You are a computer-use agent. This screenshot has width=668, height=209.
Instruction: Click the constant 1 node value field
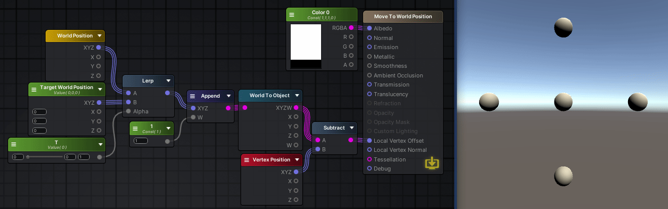141,141
